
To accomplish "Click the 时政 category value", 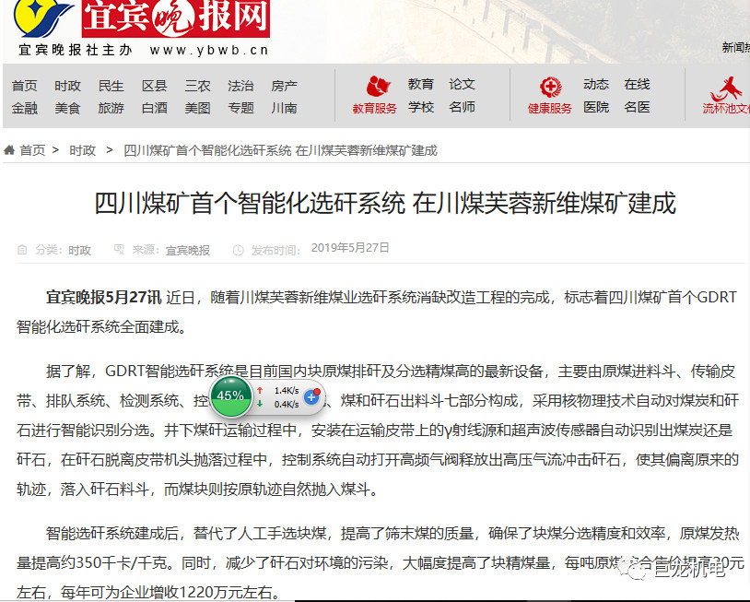I will 79,250.
